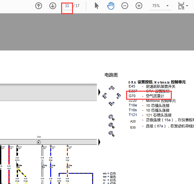Select the T121 121 芯插头连接 entry
This screenshot has height=184, width=194.
(x=150, y=115)
